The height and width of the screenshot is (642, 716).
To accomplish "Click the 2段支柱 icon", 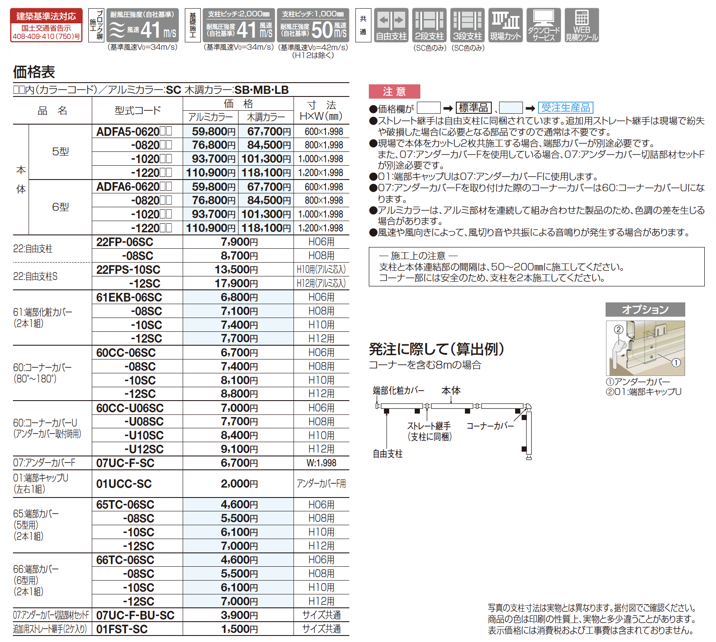I will 429,25.
